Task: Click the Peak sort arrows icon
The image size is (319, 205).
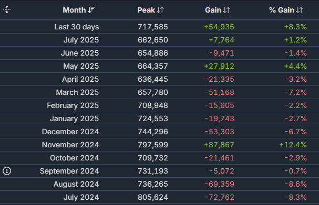Action: tap(160, 10)
